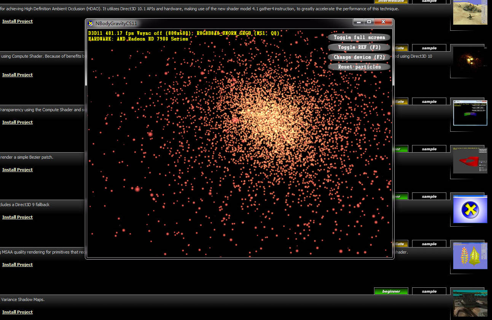Viewport: 492px width, 320px height.
Task: Click the sample tag beside the beginner tag
Action: coord(429,292)
